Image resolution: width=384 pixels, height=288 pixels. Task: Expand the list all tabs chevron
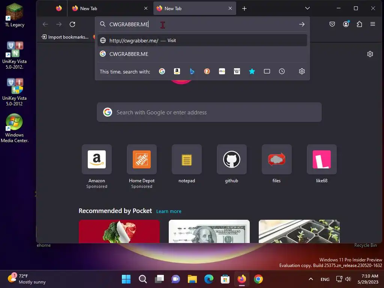(307, 8)
